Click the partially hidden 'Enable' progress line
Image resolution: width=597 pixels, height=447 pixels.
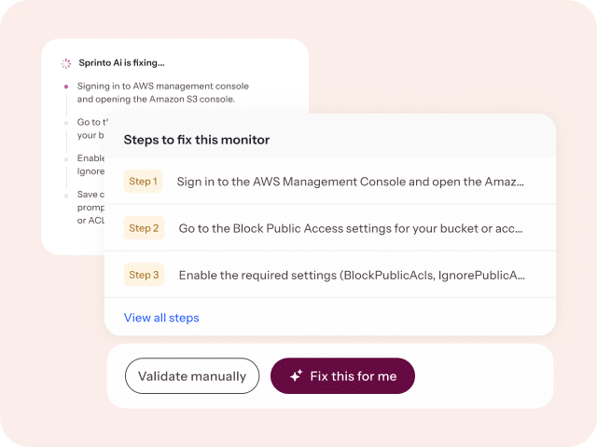(90, 158)
